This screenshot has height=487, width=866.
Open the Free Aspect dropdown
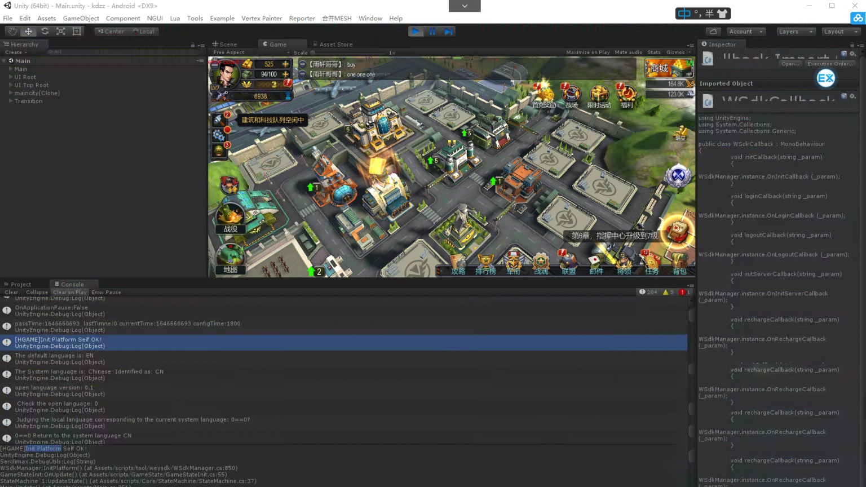pos(251,52)
